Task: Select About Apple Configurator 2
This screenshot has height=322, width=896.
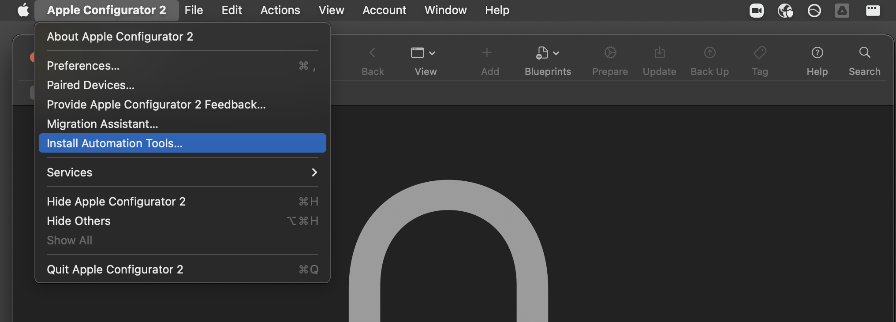Action: click(x=182, y=37)
